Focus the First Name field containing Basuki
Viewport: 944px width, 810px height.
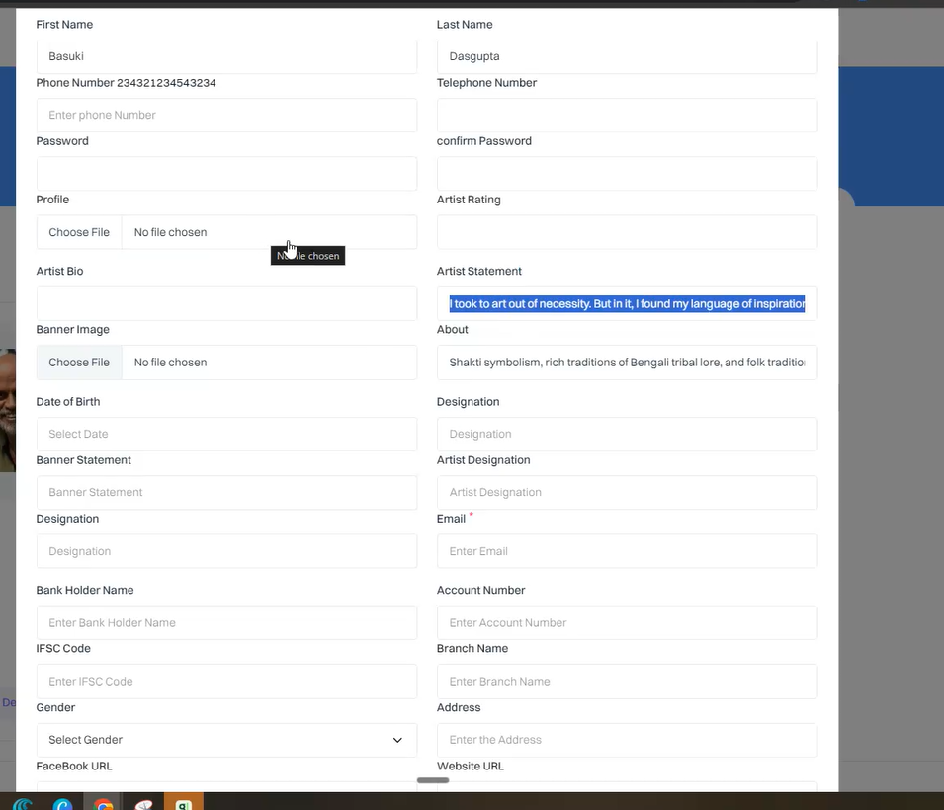[226, 57]
